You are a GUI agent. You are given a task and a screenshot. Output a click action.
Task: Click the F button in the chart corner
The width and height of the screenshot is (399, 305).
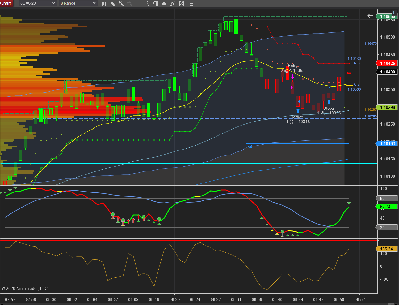click(x=394, y=13)
